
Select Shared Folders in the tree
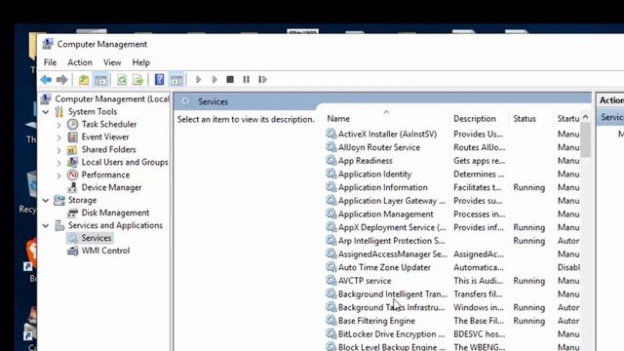tap(108, 149)
